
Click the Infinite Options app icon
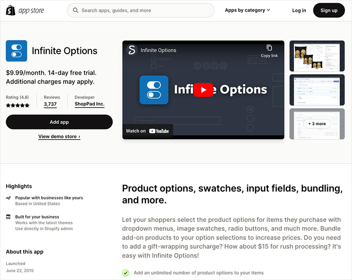click(16, 51)
